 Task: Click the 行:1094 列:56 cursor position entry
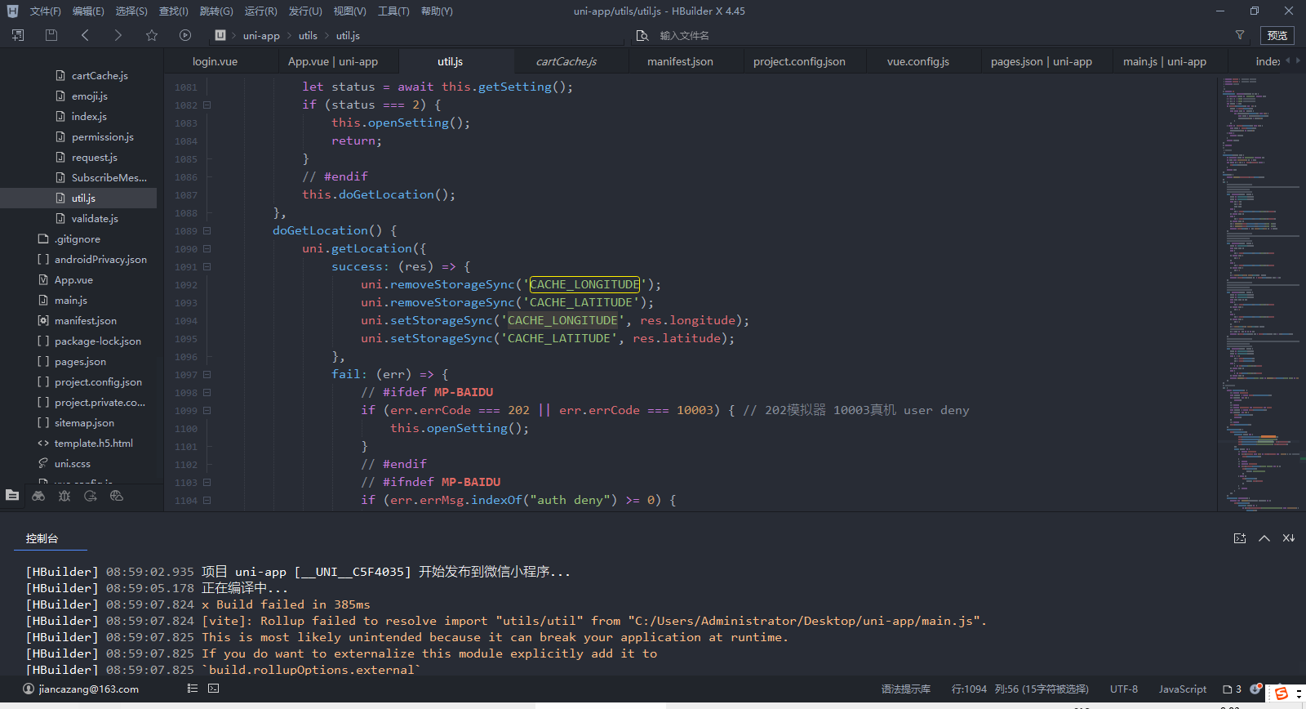1022,689
